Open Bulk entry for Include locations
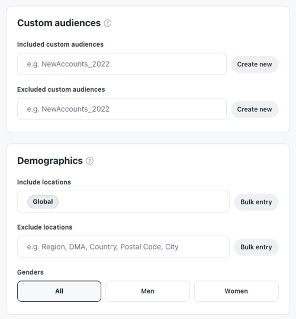 click(256, 202)
